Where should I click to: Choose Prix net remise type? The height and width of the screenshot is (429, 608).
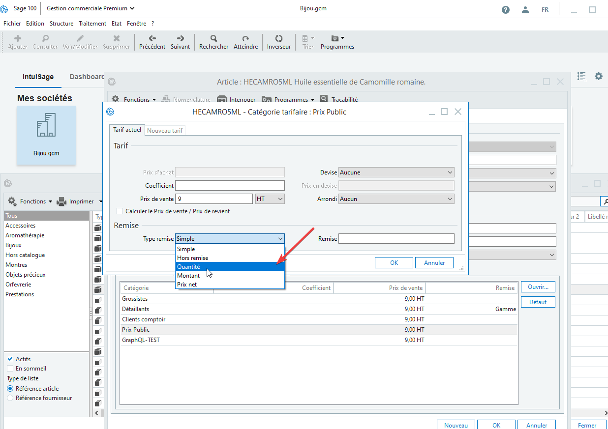point(230,284)
